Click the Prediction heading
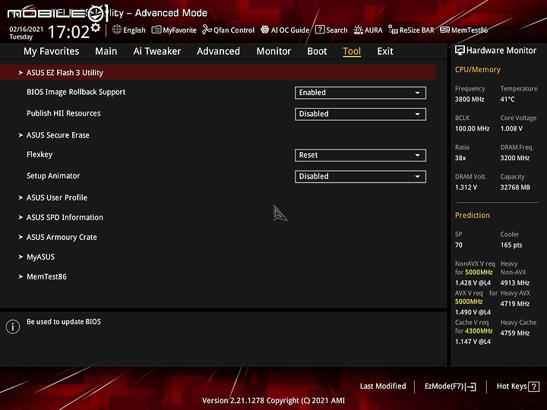This screenshot has height=410, width=547. coord(473,216)
